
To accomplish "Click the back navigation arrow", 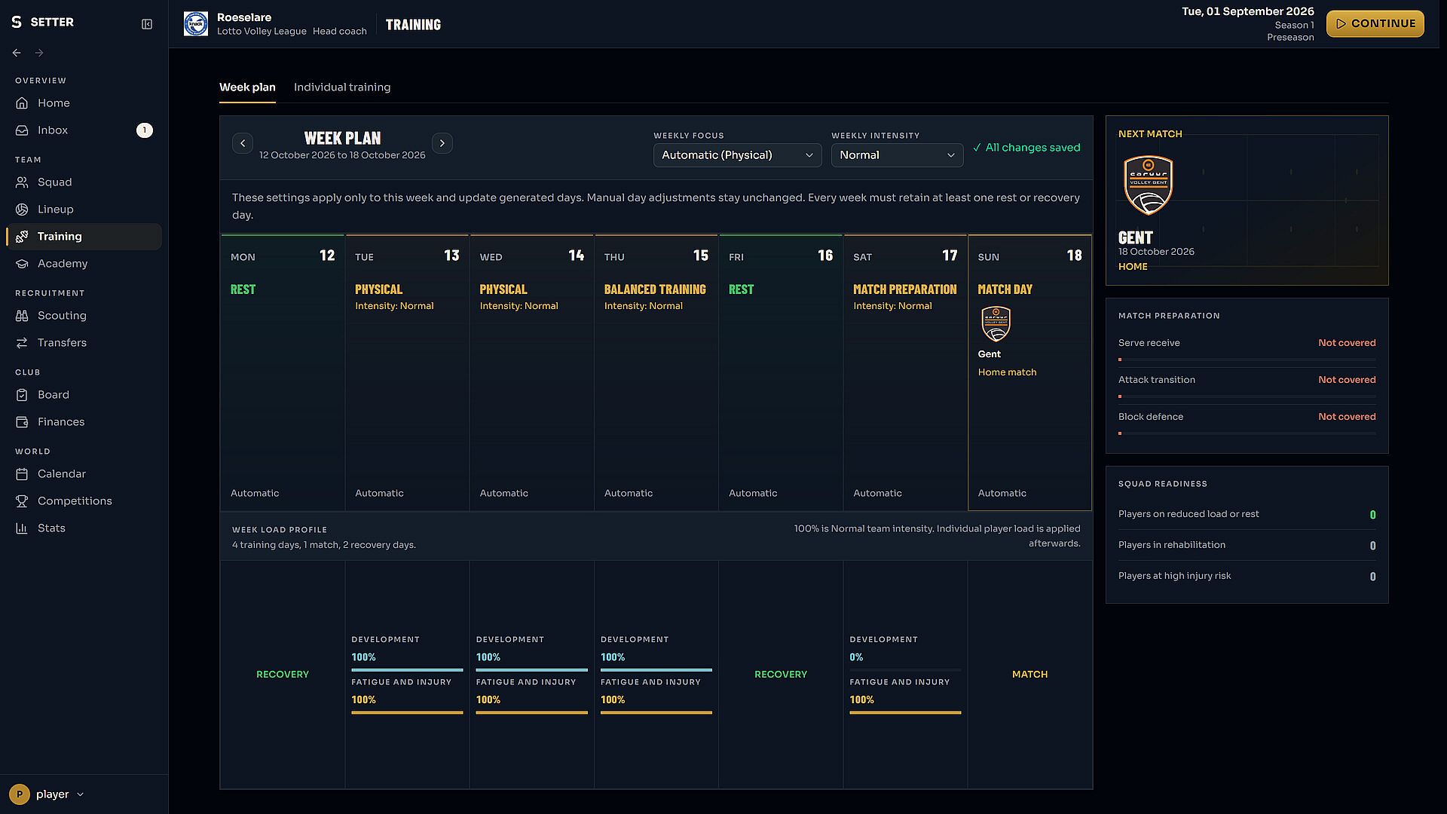I will pos(17,53).
